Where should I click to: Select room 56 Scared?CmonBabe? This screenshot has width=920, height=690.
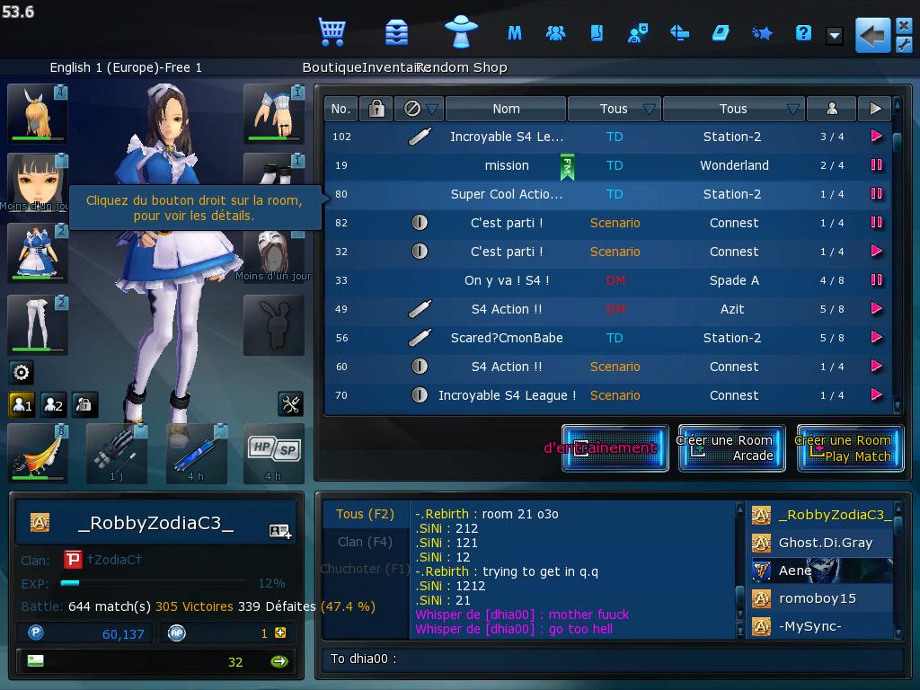point(608,338)
